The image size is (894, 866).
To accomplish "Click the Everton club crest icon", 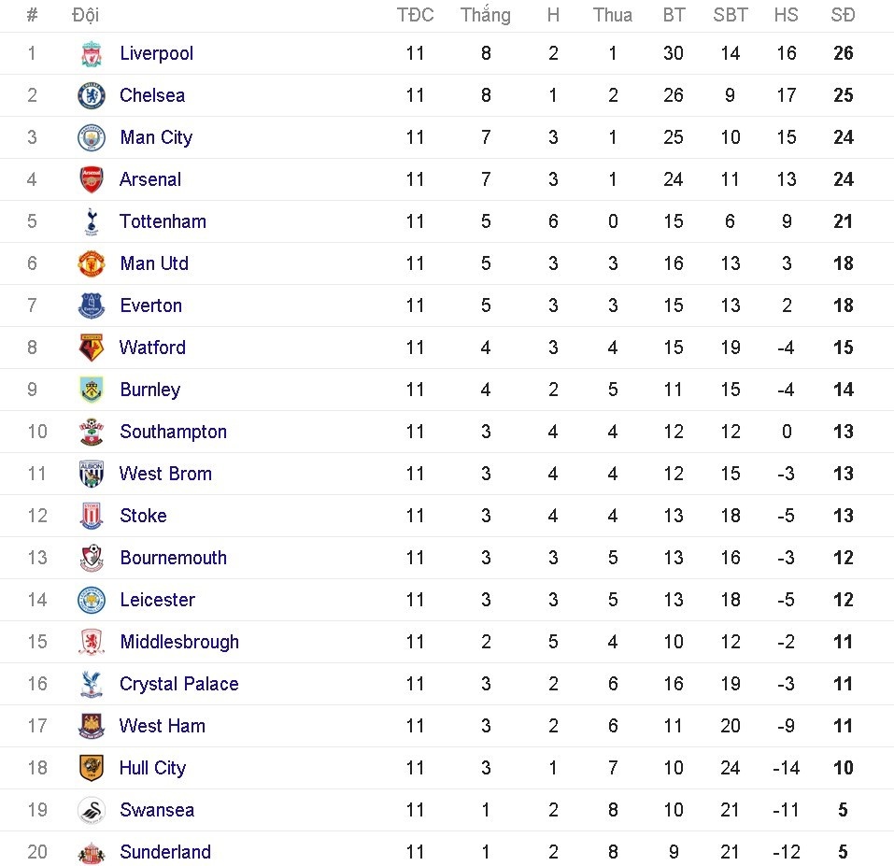I will [91, 305].
